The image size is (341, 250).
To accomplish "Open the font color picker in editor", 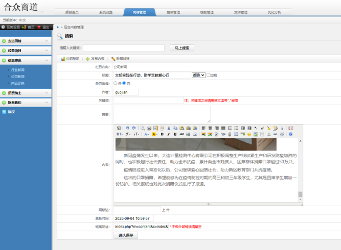I will pos(146,134).
